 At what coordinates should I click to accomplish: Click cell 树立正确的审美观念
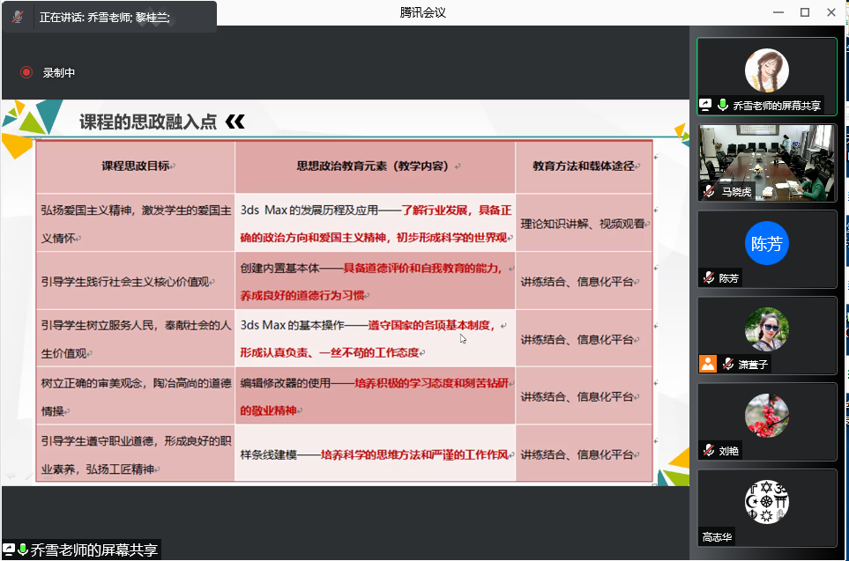tap(136, 396)
